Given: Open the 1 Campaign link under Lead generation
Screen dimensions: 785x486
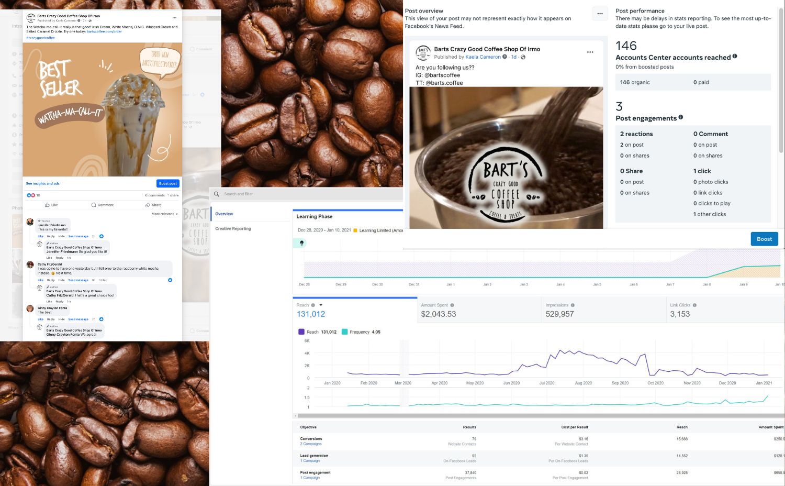Looking at the screenshot, I should click(310, 461).
